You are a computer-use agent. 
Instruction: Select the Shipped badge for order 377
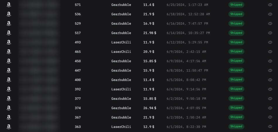(x=236, y=99)
